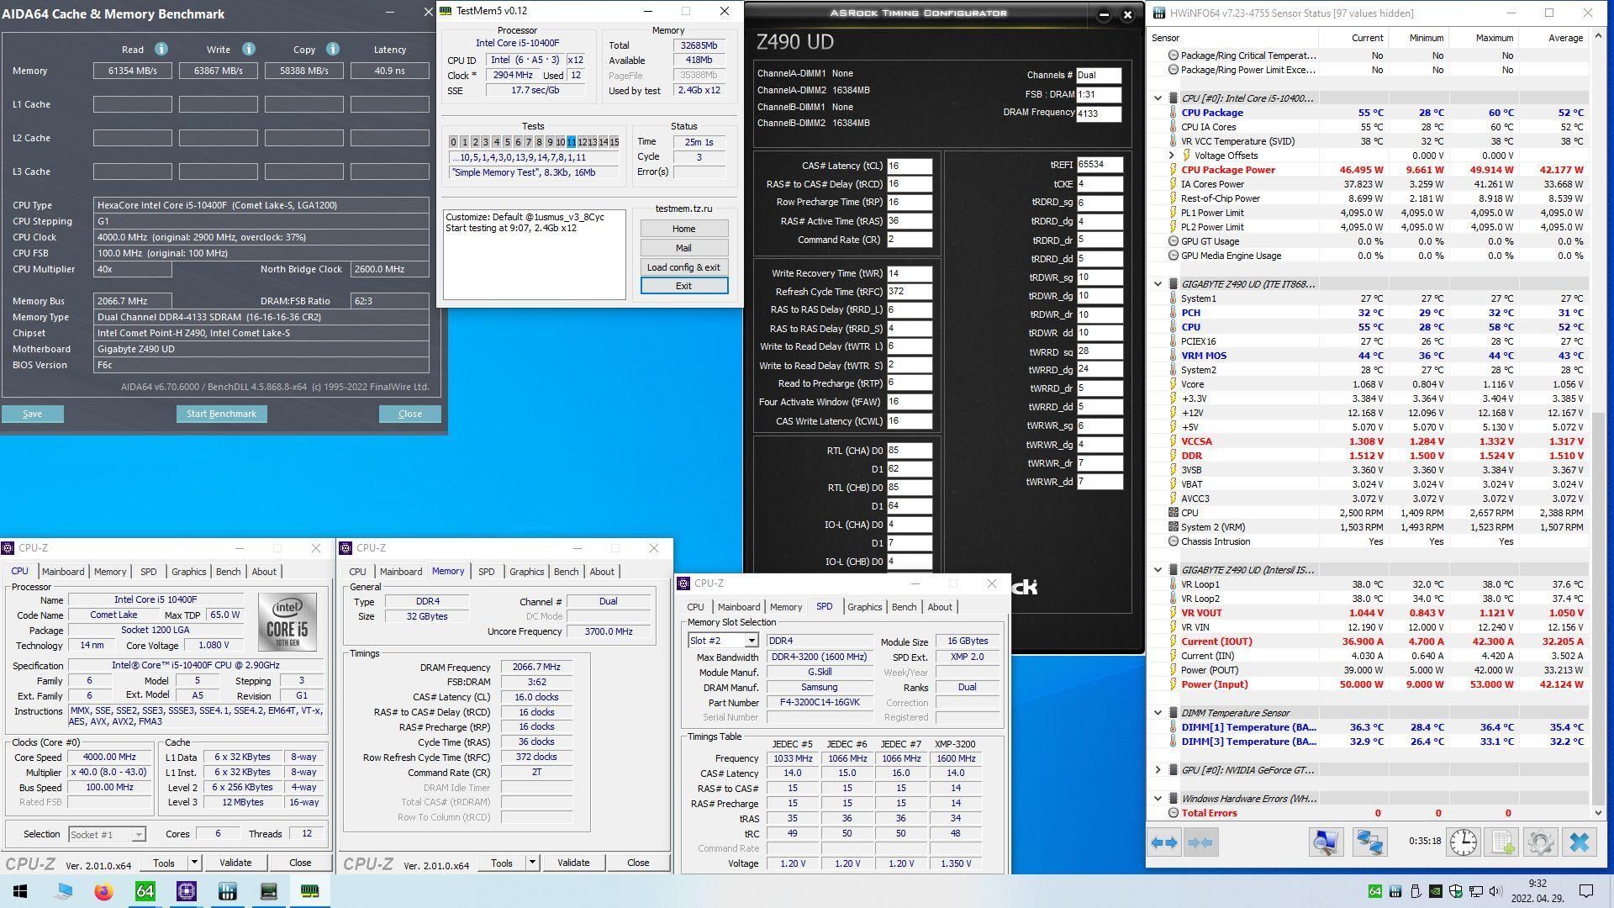Click Mail button in TestMem5
This screenshot has height=908, width=1614.
683,248
